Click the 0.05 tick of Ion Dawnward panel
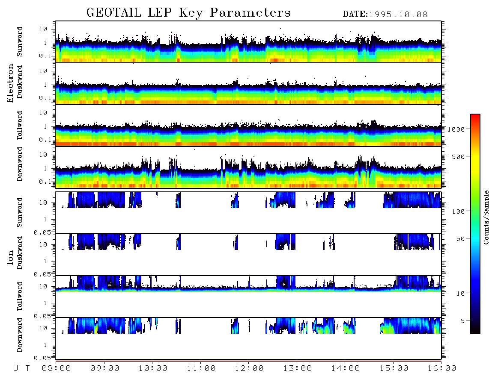This screenshot has width=489, height=376. 42,358
